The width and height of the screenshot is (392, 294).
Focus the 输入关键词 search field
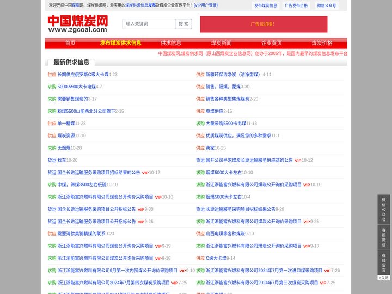click(x=149, y=24)
